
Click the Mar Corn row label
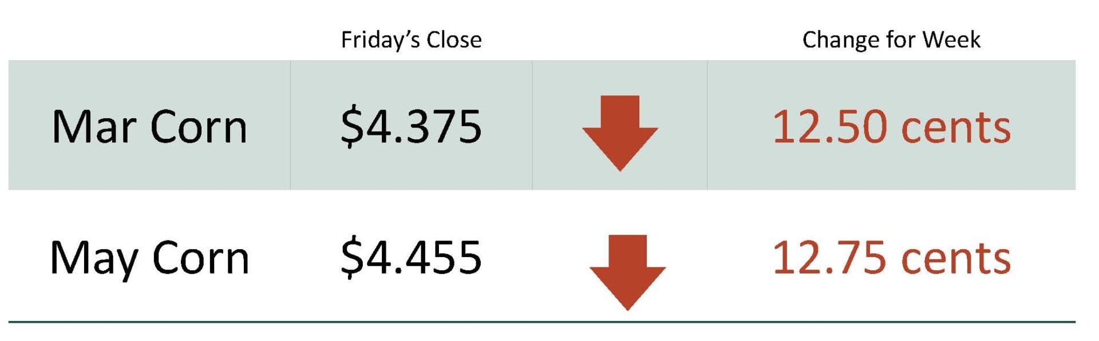(x=149, y=127)
